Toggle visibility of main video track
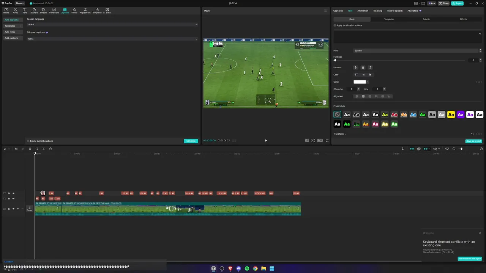Viewport: 486px width, 273px height. point(13,209)
